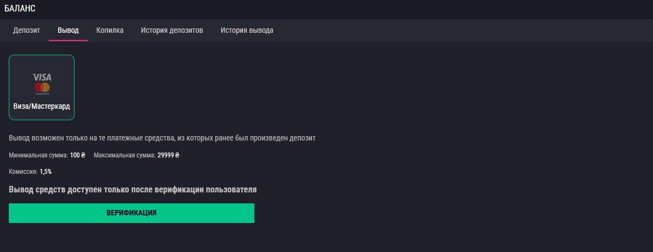Screen dimensions: 653x252
Task: Click the commission value 1,5%
Action: coord(46,172)
